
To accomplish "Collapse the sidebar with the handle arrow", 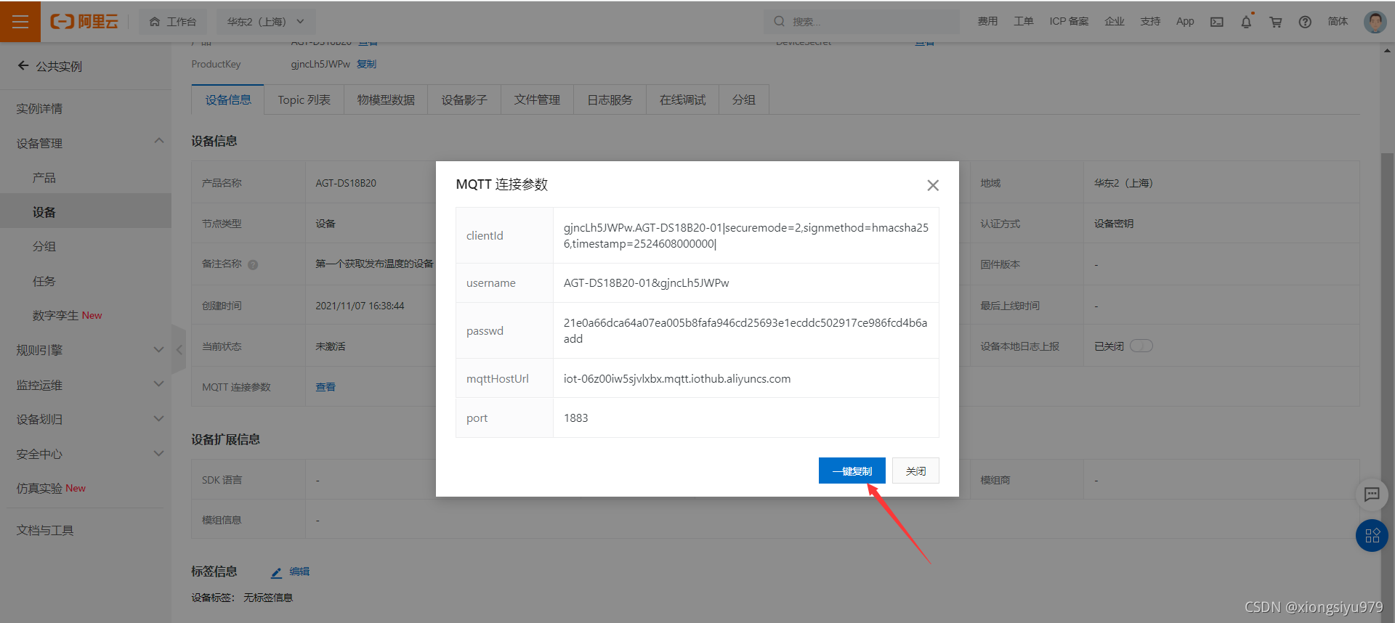I will tap(179, 349).
